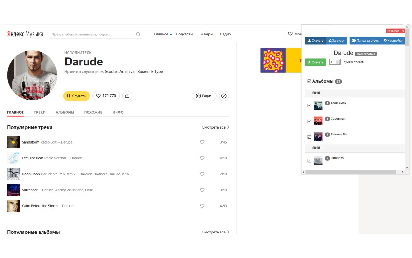This screenshot has width=412, height=258.
Task: Open Радио in the top navigation
Action: click(226, 34)
